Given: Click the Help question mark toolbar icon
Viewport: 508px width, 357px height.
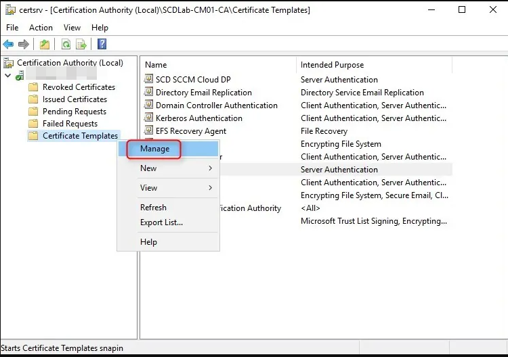Looking at the screenshot, I should point(102,45).
